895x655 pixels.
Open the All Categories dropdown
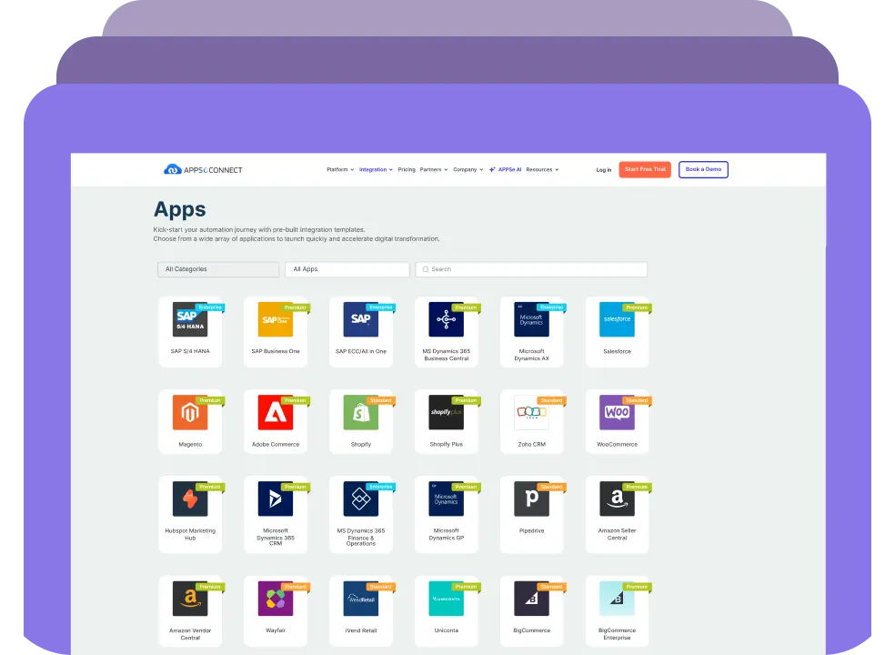tap(218, 269)
